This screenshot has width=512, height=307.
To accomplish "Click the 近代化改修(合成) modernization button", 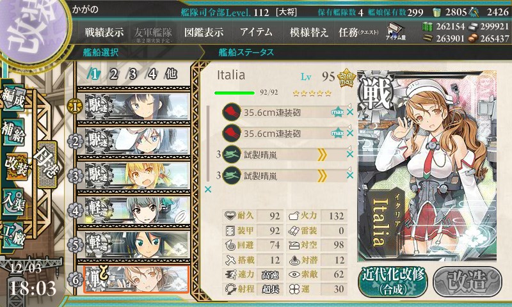I will tap(393, 281).
